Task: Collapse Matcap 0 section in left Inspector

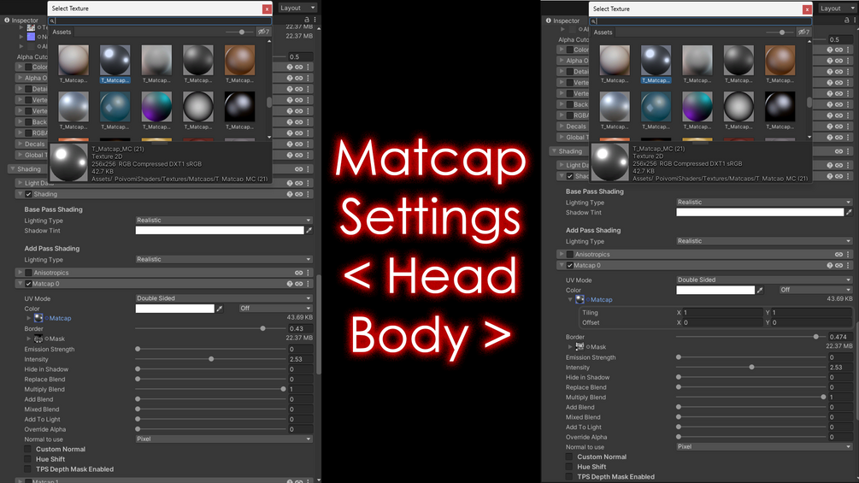Action: (x=21, y=284)
